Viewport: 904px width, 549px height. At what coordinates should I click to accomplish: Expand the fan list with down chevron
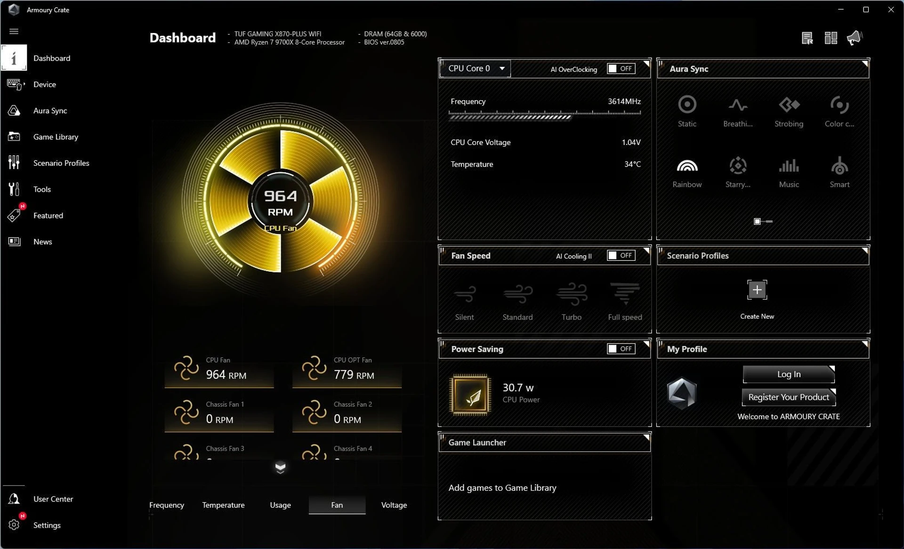tap(280, 468)
